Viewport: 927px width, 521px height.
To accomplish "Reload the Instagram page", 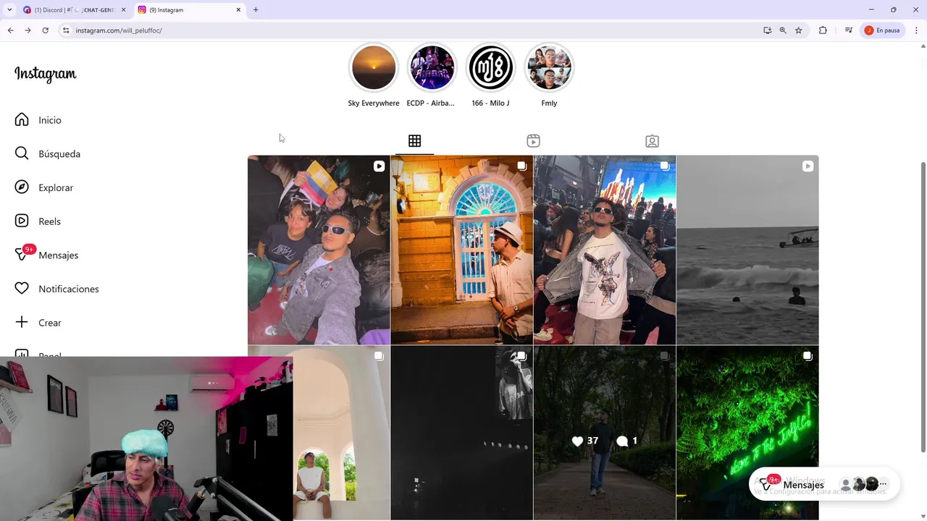I will click(x=45, y=30).
